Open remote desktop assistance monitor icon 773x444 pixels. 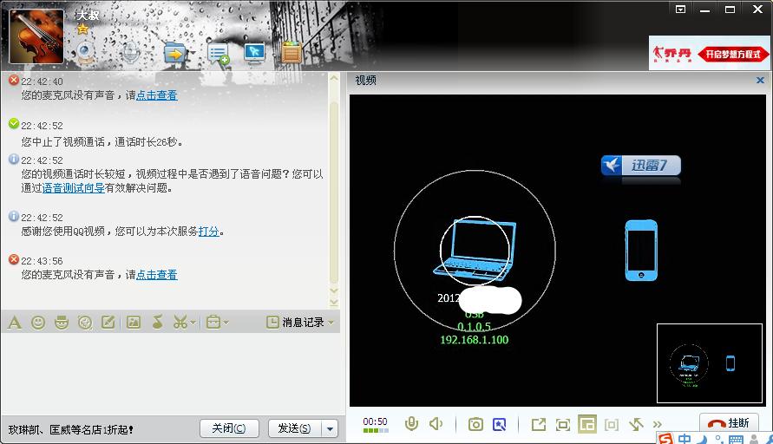pyautogui.click(x=254, y=53)
